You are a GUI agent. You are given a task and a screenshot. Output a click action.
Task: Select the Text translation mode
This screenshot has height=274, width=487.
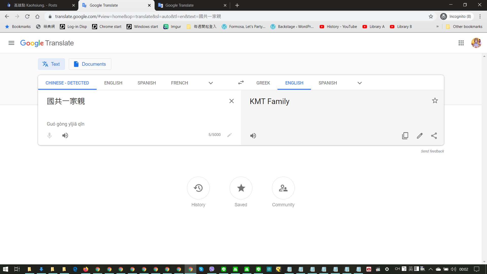point(51,64)
